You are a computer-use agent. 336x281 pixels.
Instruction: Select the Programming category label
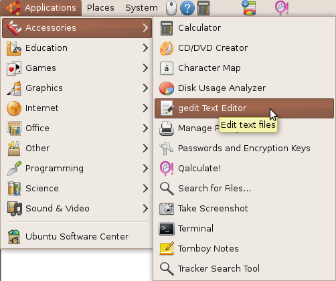pos(54,169)
